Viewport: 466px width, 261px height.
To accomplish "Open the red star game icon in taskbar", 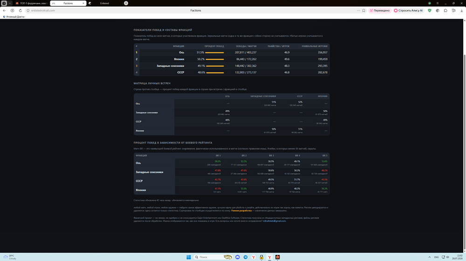I will coord(278,257).
